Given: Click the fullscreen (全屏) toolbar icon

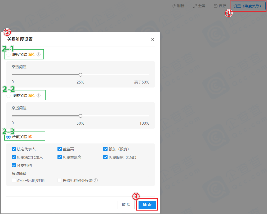Looking at the screenshot, I should click(x=195, y=6).
